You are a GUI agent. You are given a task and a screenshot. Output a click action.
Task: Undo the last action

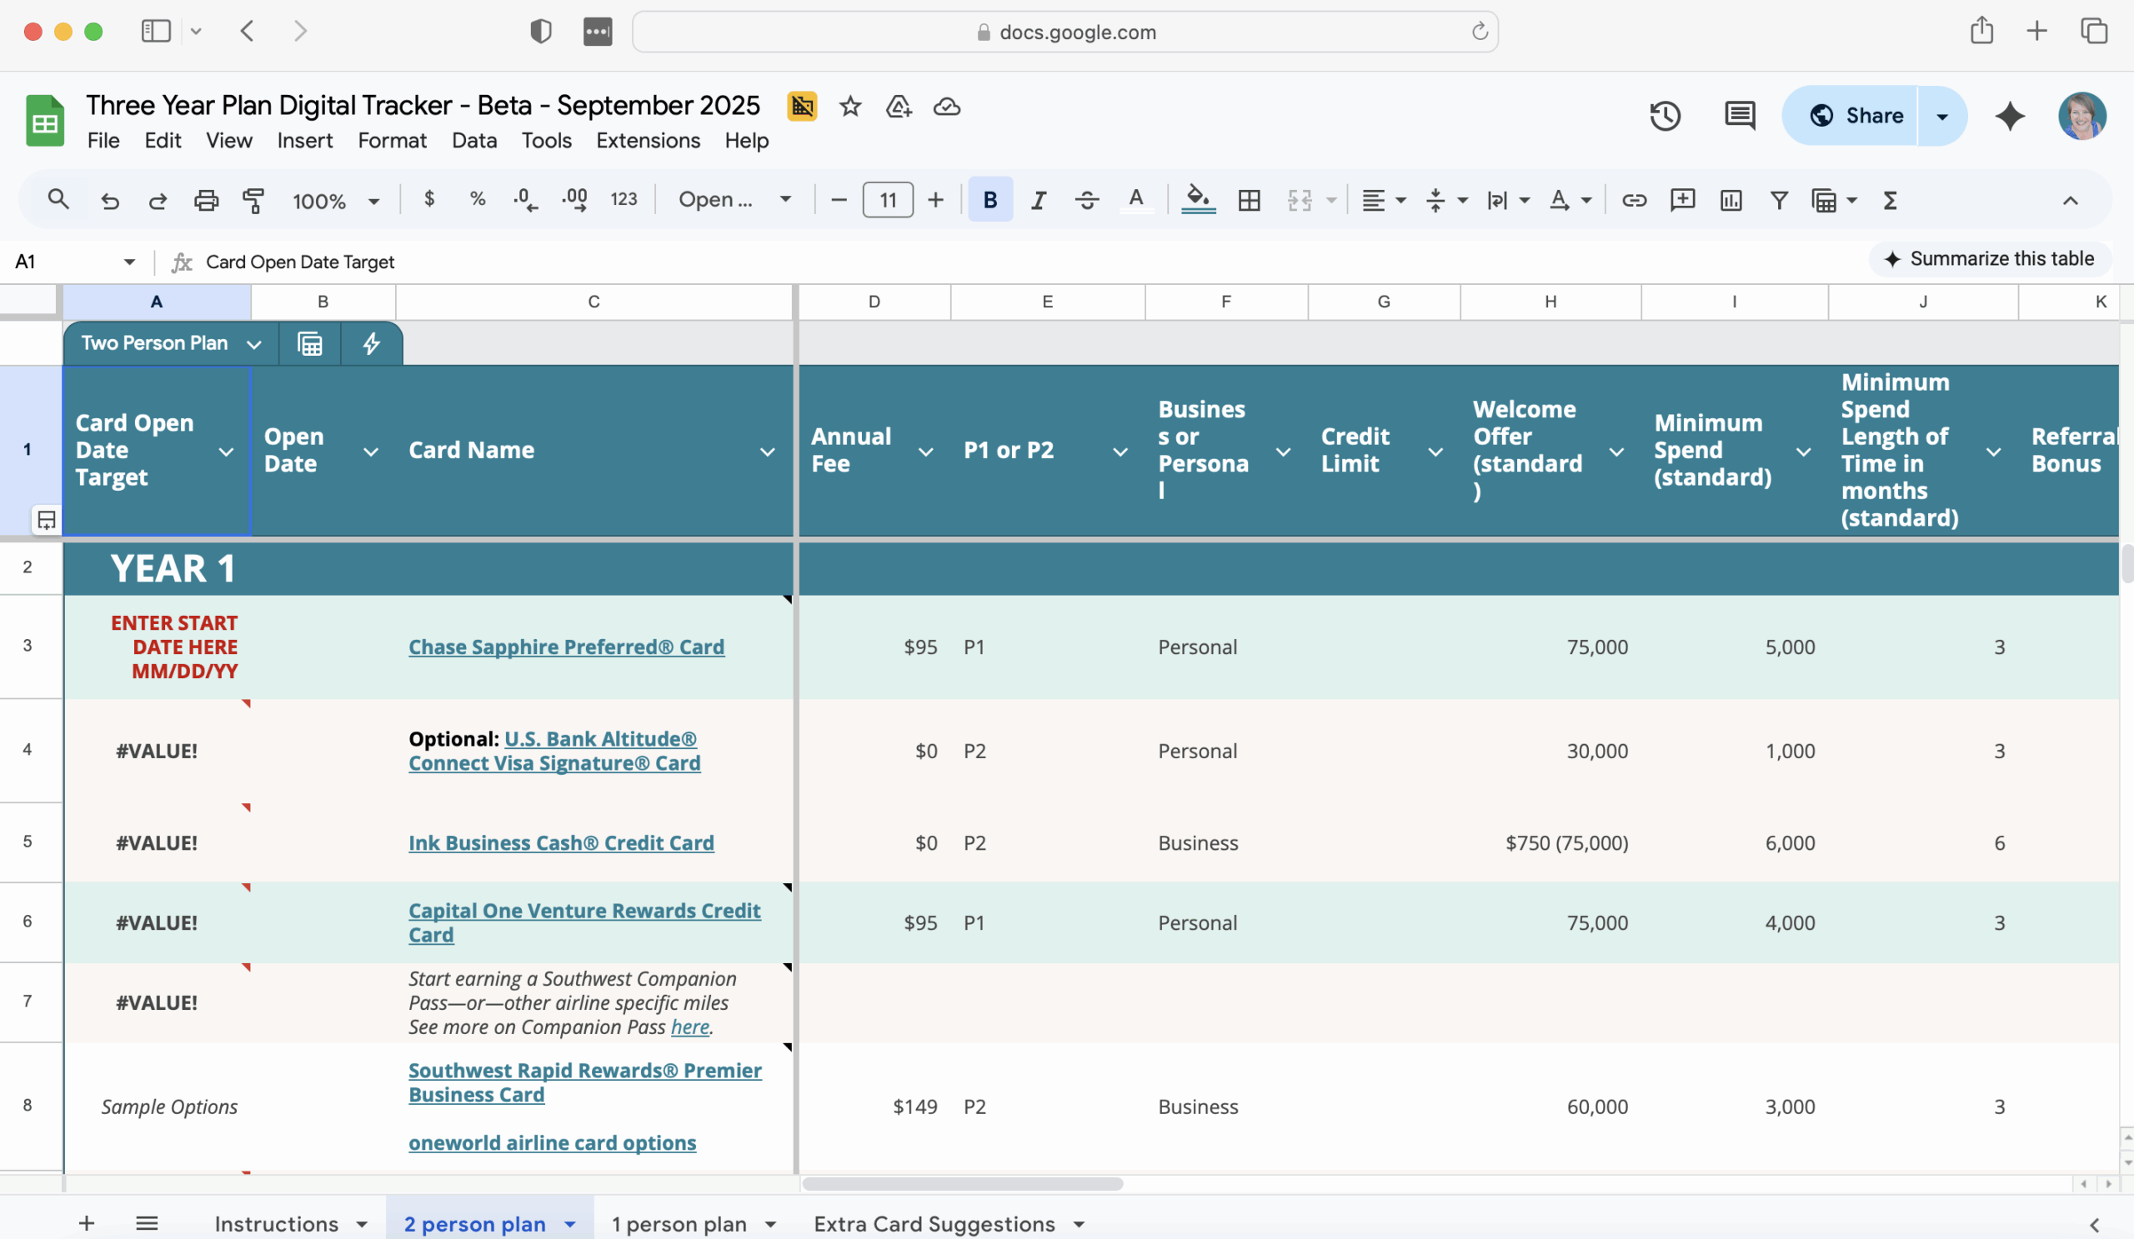[x=110, y=201]
